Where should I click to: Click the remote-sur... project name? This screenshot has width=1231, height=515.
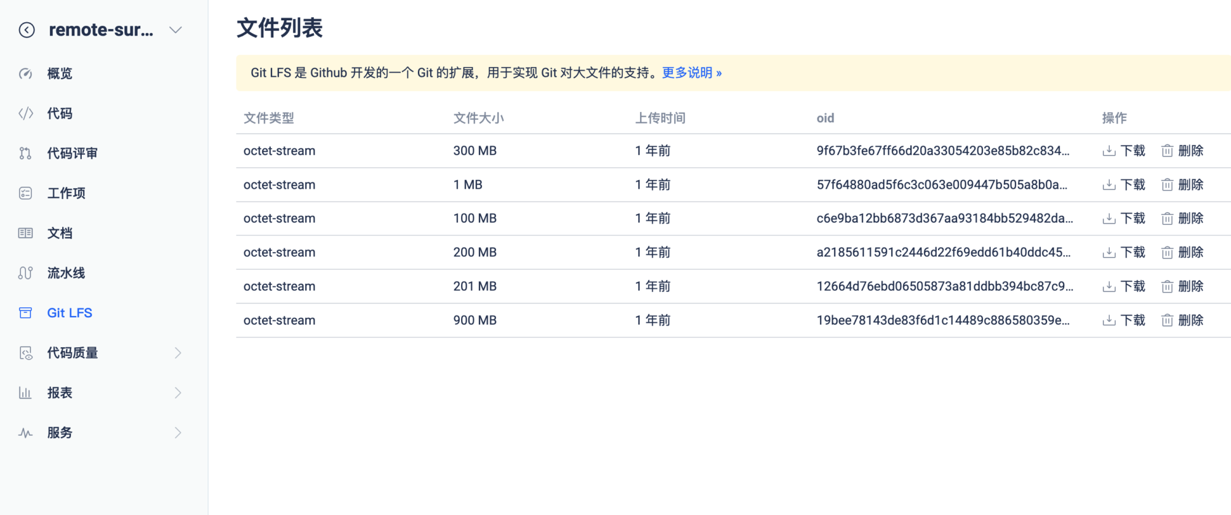(101, 29)
